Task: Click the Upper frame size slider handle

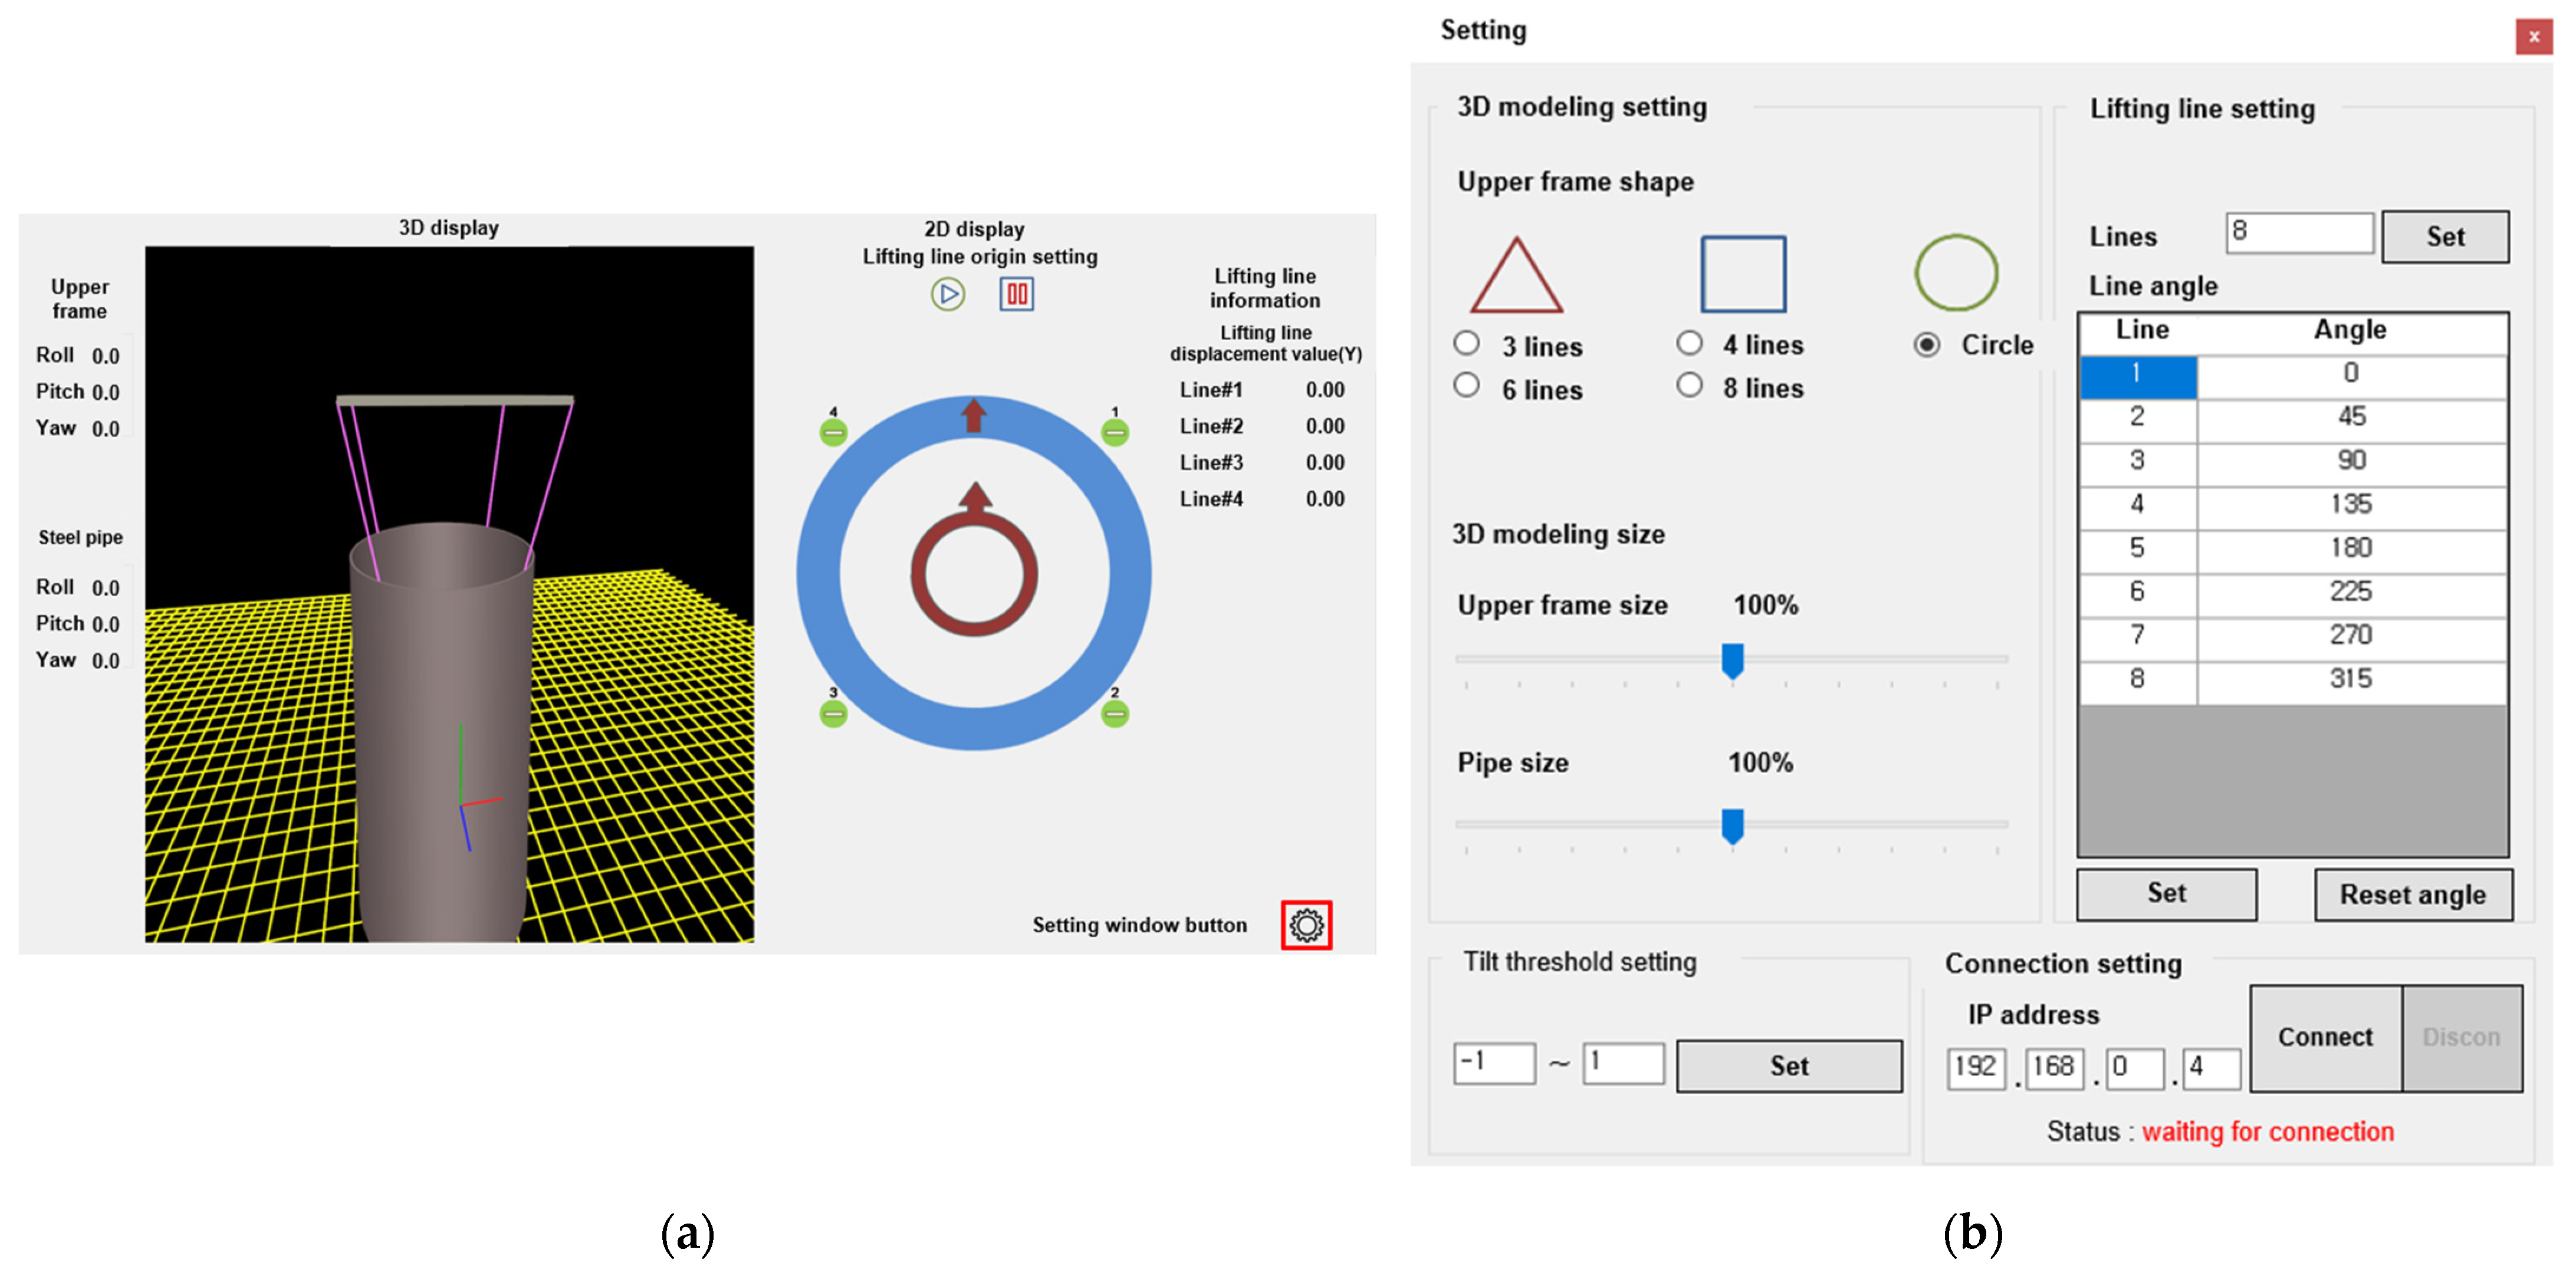Action: tap(1733, 661)
